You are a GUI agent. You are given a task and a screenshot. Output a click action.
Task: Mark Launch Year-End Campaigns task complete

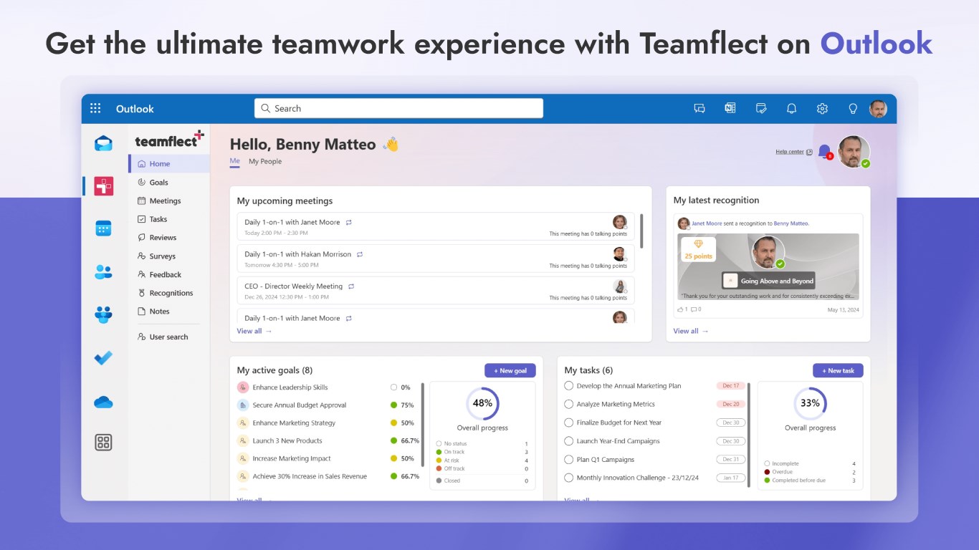tap(569, 441)
